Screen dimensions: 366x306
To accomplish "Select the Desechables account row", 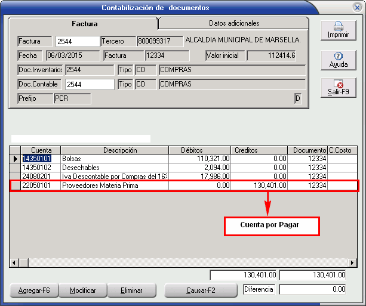I will coord(114,168).
